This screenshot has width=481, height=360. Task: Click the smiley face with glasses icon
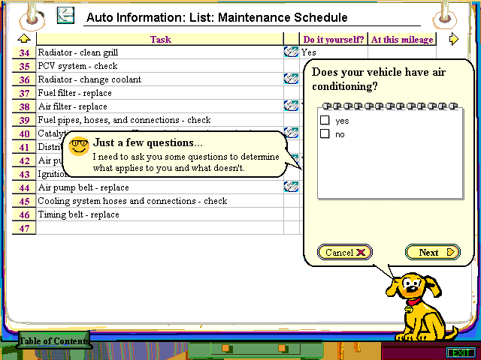(x=78, y=146)
